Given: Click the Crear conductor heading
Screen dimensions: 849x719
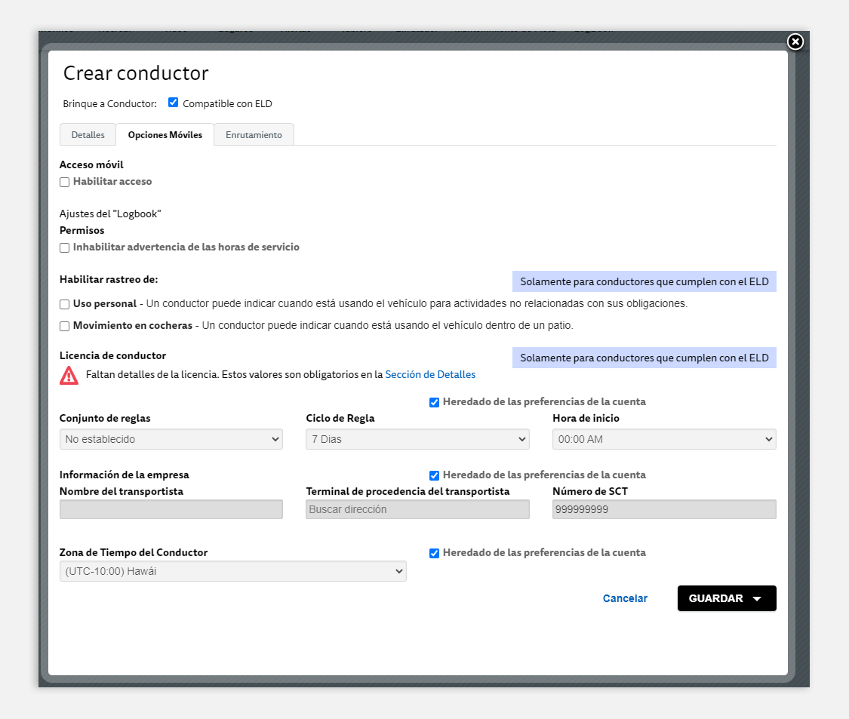Looking at the screenshot, I should point(136,73).
